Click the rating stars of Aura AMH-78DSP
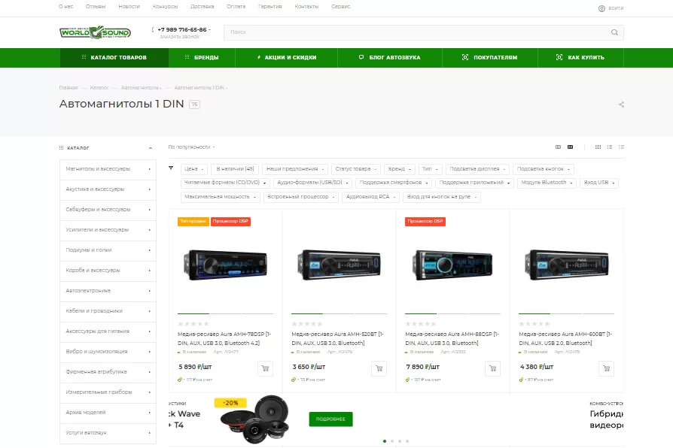This screenshot has width=673, height=448. pyautogui.click(x=193, y=324)
